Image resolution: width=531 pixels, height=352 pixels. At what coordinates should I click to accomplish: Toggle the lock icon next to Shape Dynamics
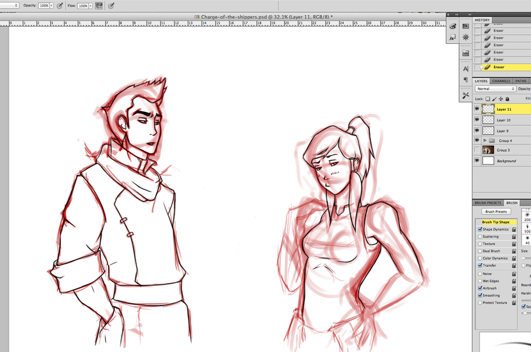click(514, 230)
